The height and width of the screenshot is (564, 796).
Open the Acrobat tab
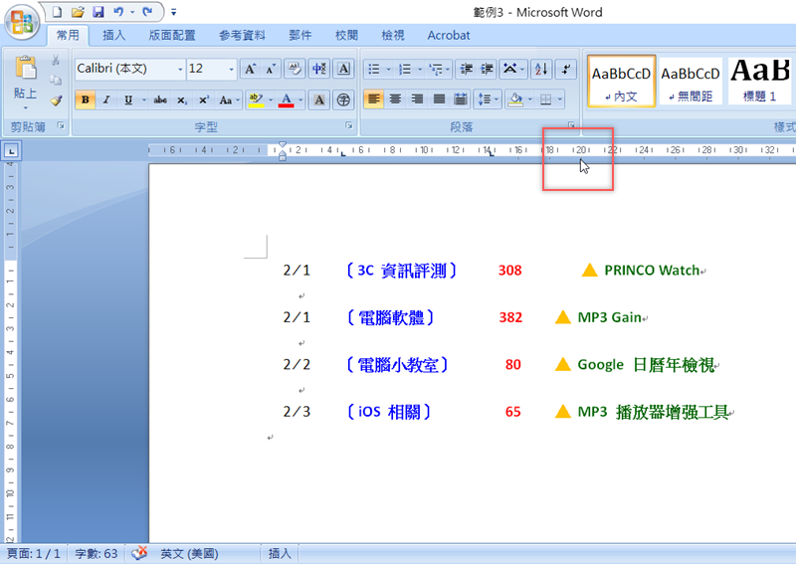click(x=449, y=35)
